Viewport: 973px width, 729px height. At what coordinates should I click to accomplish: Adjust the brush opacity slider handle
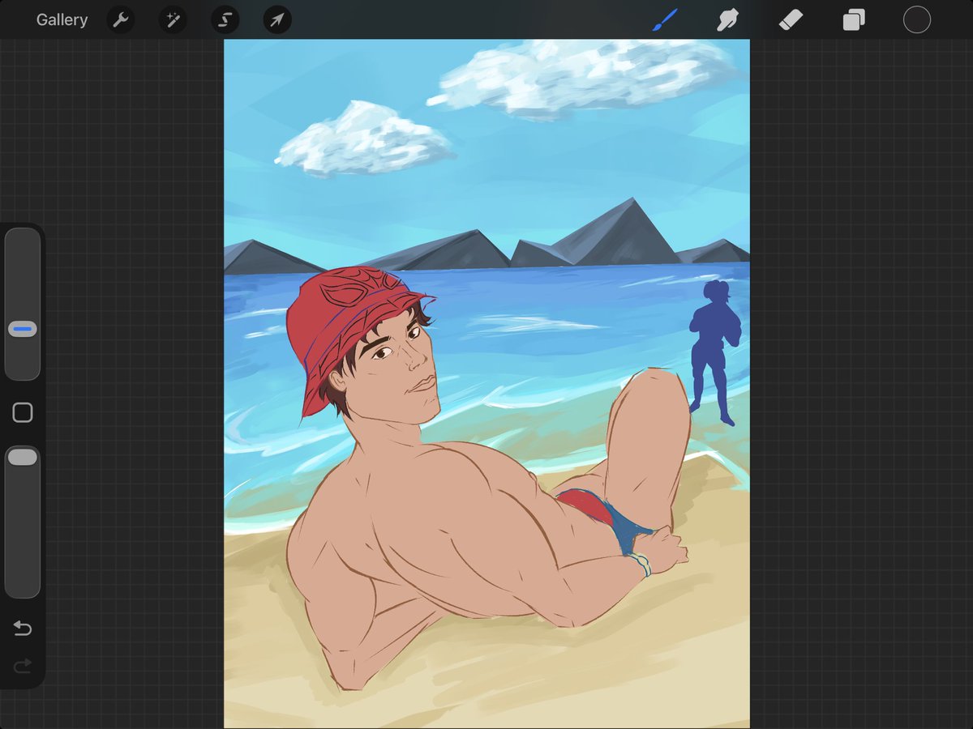click(23, 458)
